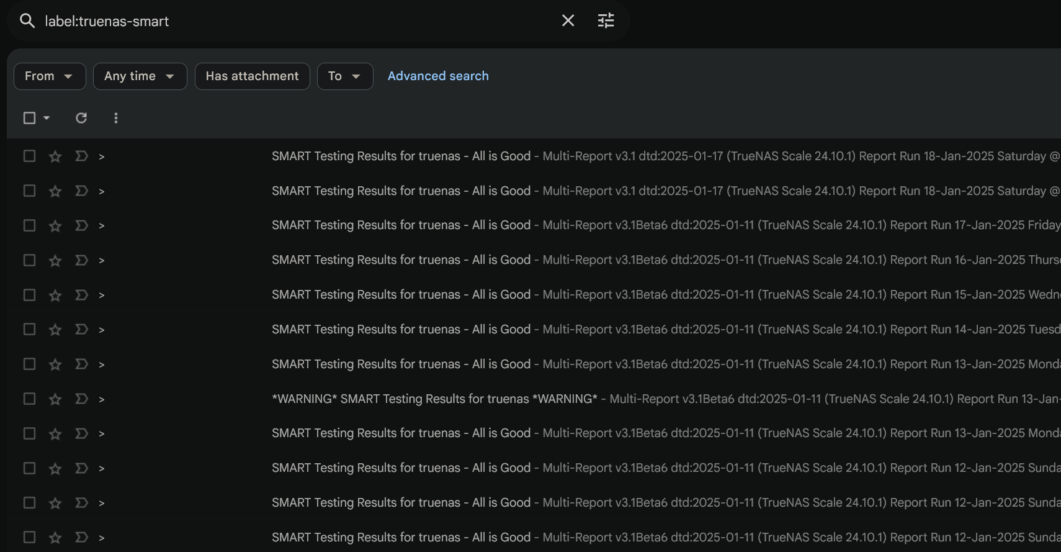Select the 13-Jan-2025 email directly below the WARNING email
This screenshot has height=552, width=1061.
coord(29,433)
